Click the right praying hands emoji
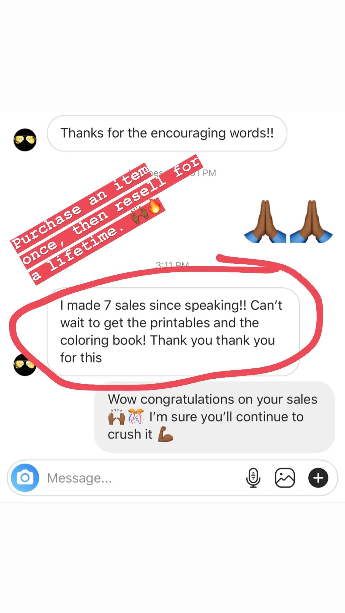 point(311,221)
